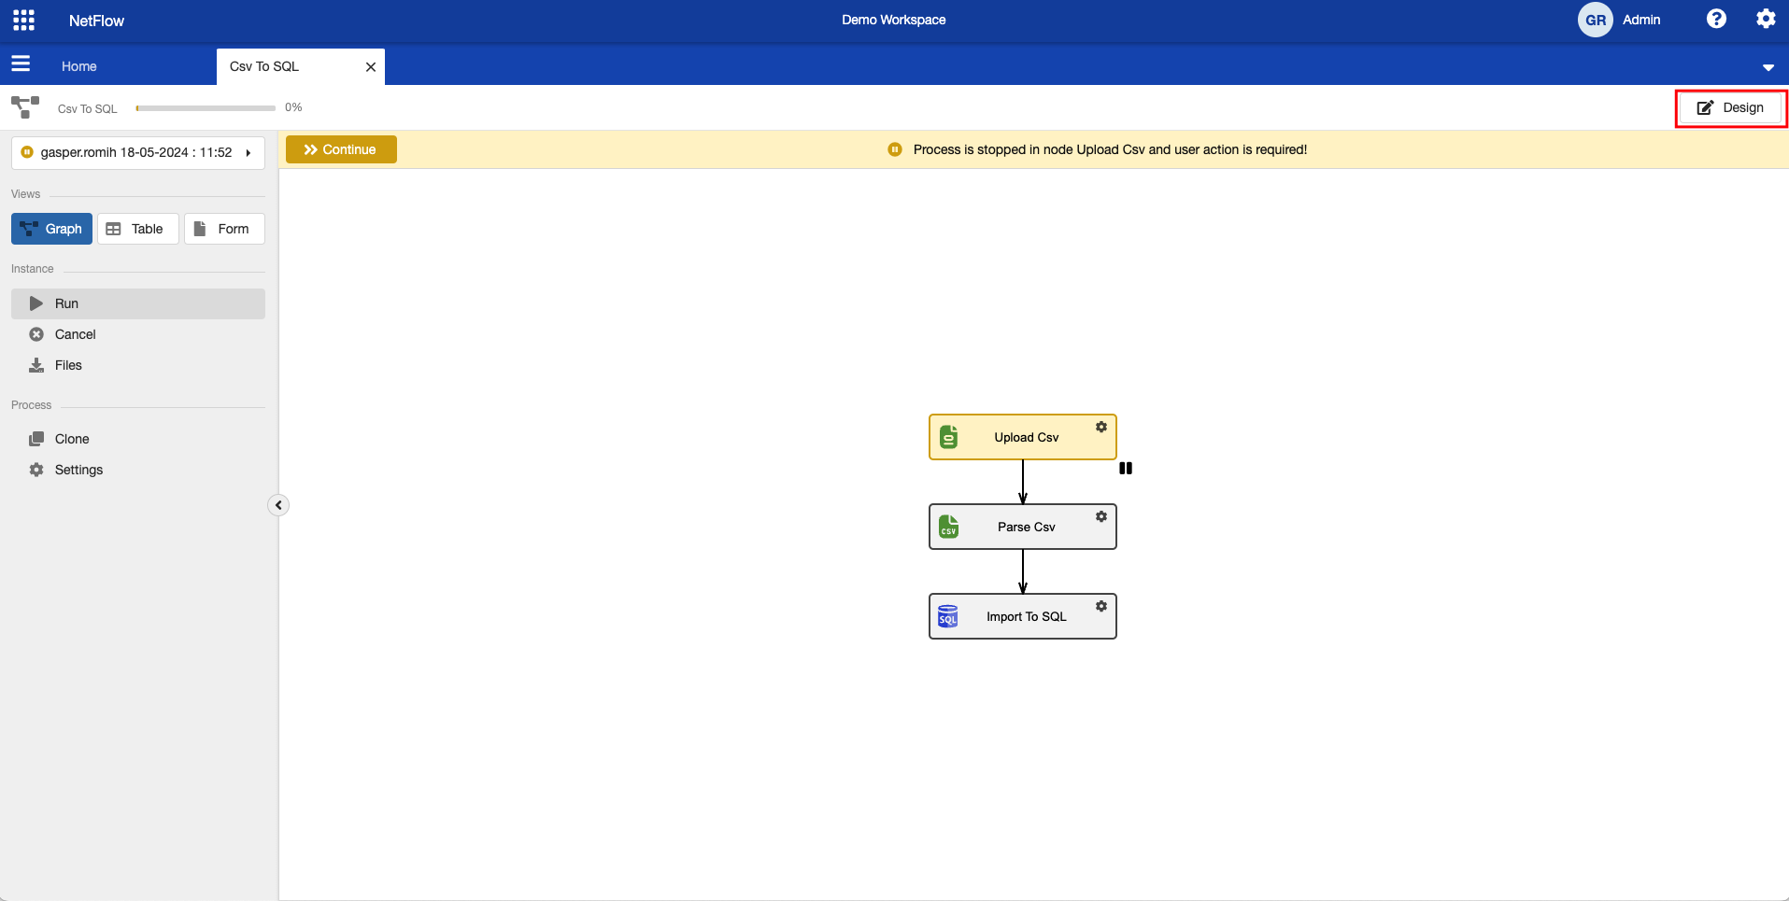Click the hamburger menu icon
Screen dimensions: 1789x901
21,63
